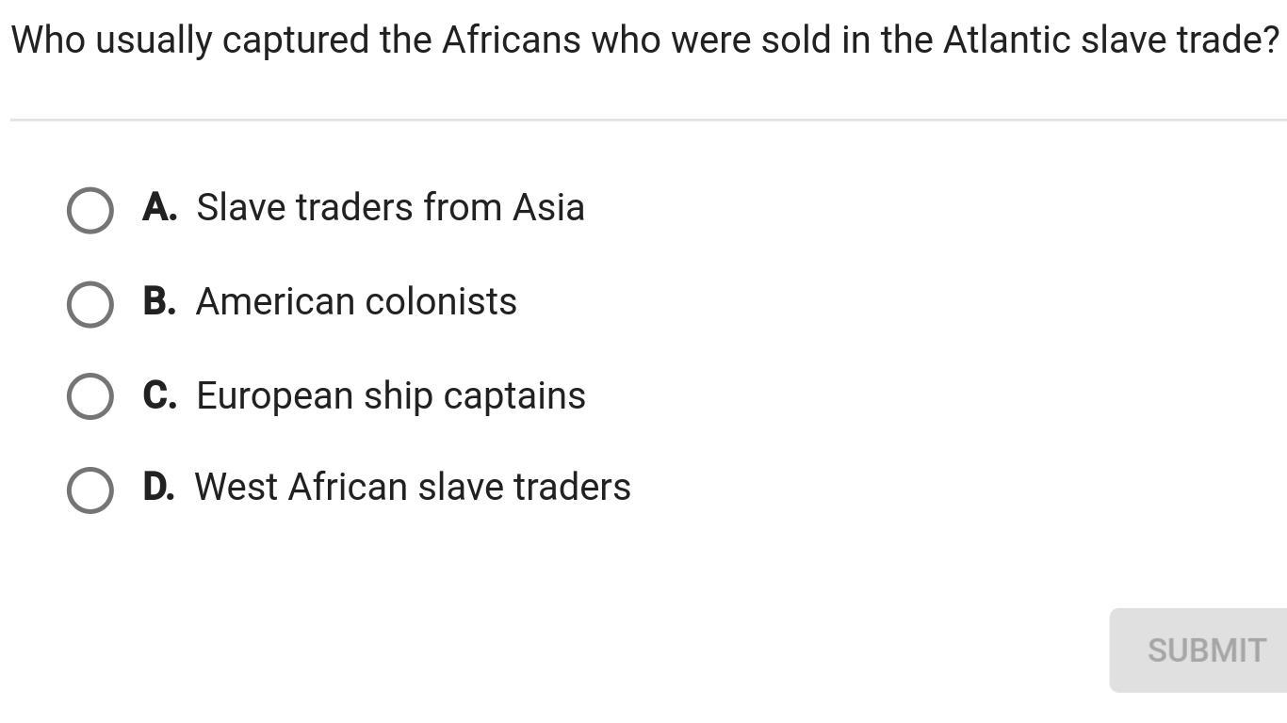
Task: Select the radio button for option B
Action: point(90,303)
